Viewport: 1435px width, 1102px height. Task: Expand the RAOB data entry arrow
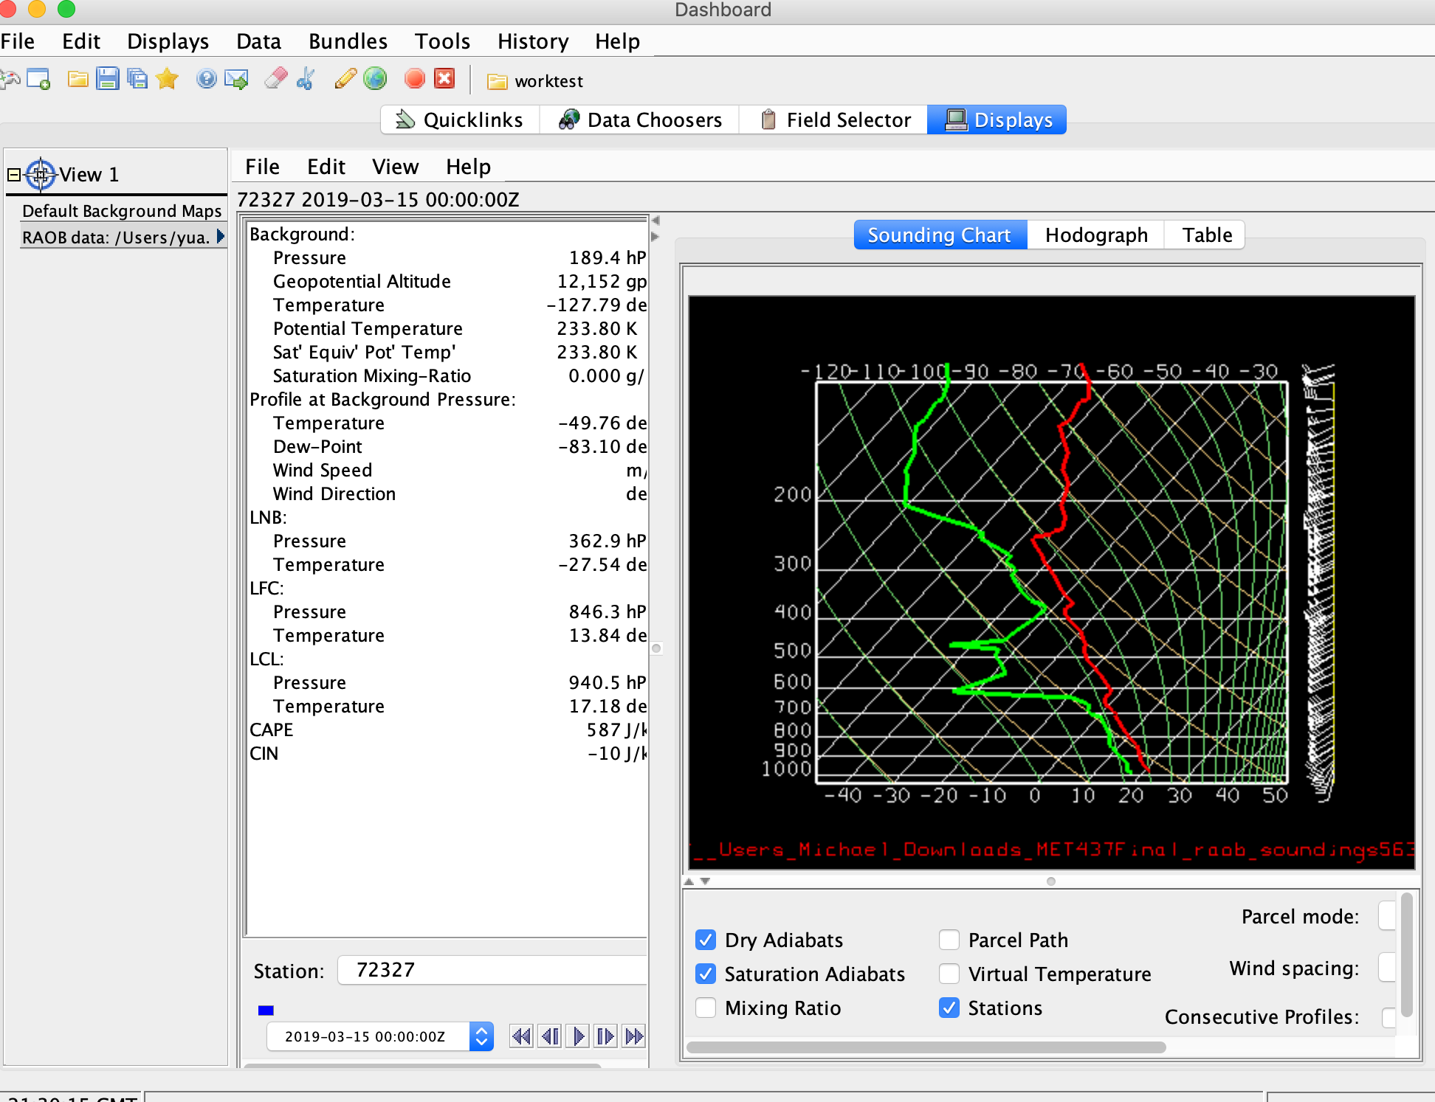click(x=220, y=237)
